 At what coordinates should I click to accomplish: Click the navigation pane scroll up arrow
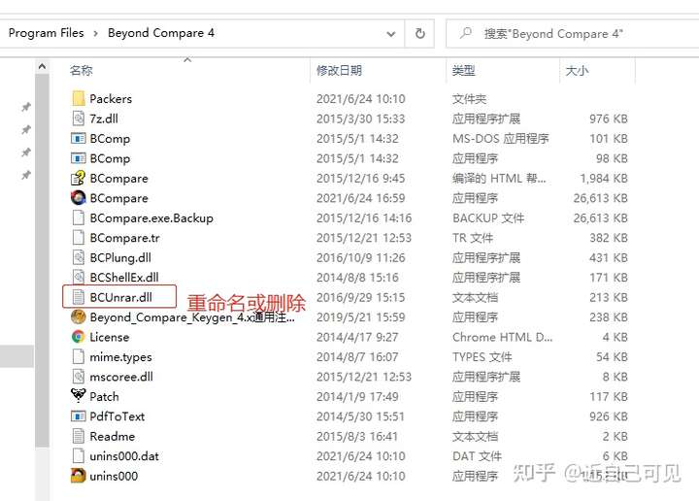tap(42, 67)
